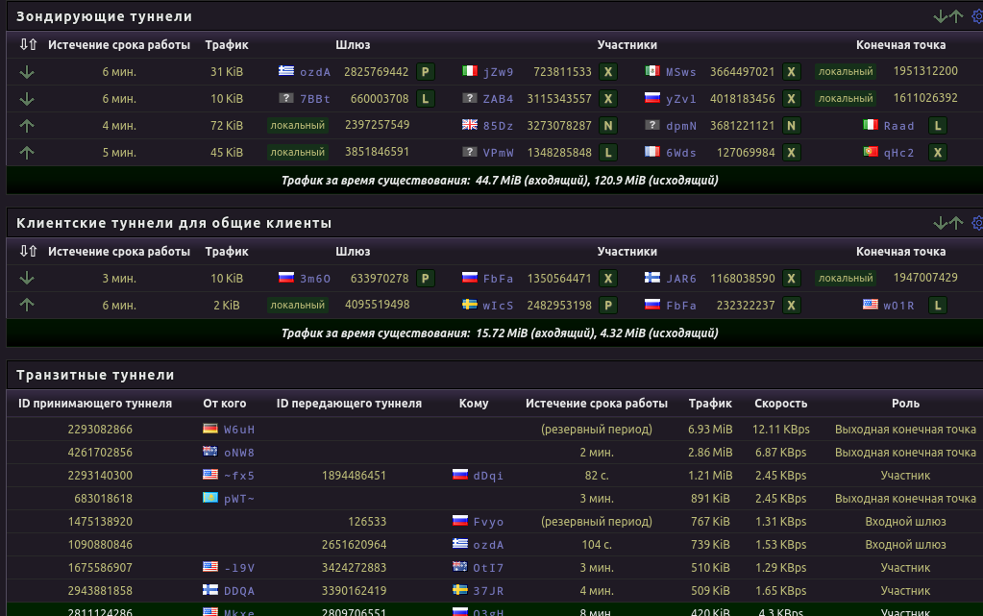Click the Зондирующие туннели section title
The height and width of the screenshot is (616, 983).
(x=104, y=16)
